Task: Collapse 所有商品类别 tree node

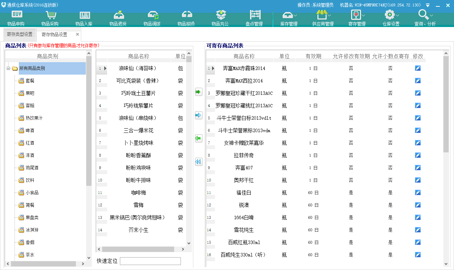Action: pyautogui.click(x=8, y=68)
